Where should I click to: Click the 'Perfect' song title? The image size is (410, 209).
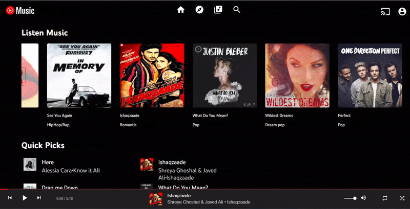(x=344, y=115)
